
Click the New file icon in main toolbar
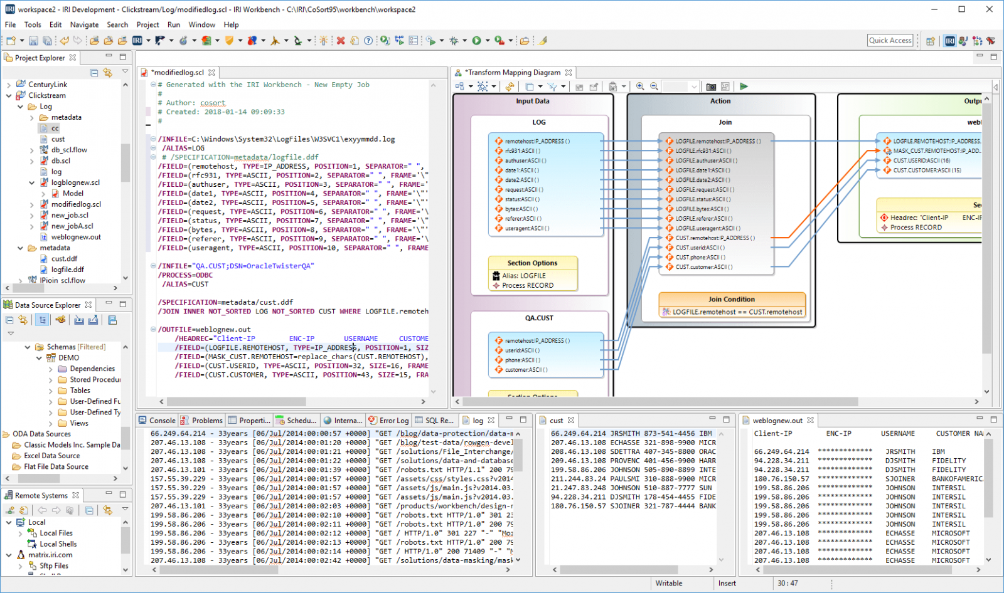click(11, 41)
